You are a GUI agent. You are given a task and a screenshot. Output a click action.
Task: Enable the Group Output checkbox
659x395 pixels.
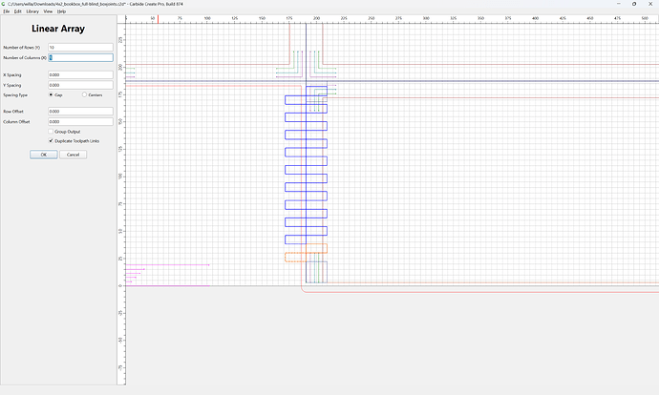51,132
